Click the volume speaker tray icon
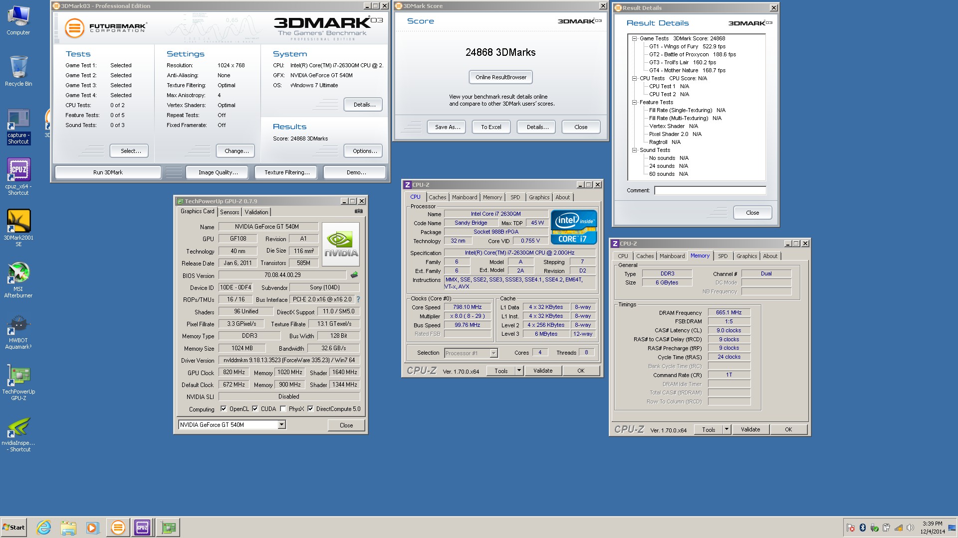 [910, 528]
